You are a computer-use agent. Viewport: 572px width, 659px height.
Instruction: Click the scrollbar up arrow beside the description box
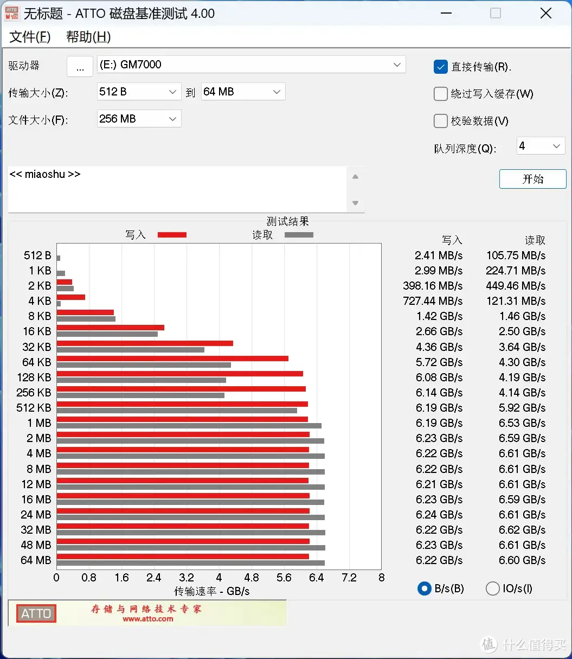tap(355, 176)
